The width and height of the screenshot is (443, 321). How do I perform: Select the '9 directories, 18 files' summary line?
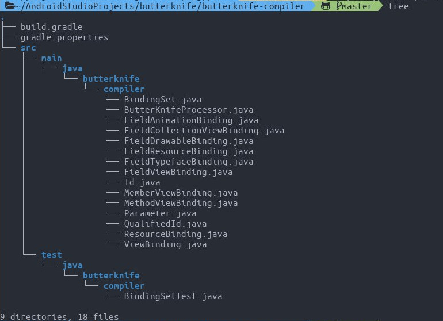(x=59, y=317)
